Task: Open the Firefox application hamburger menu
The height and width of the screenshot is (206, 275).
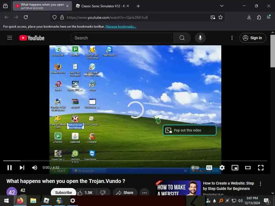Action: pyautogui.click(x=269, y=17)
